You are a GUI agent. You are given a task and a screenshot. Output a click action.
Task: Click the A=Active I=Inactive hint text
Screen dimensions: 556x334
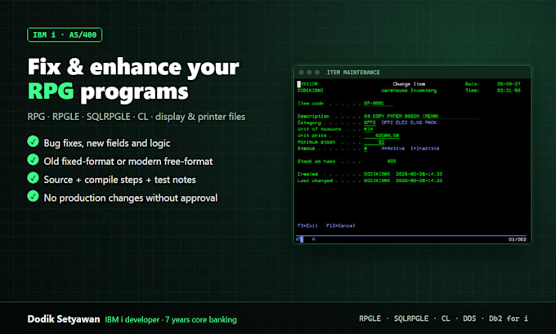coord(410,149)
